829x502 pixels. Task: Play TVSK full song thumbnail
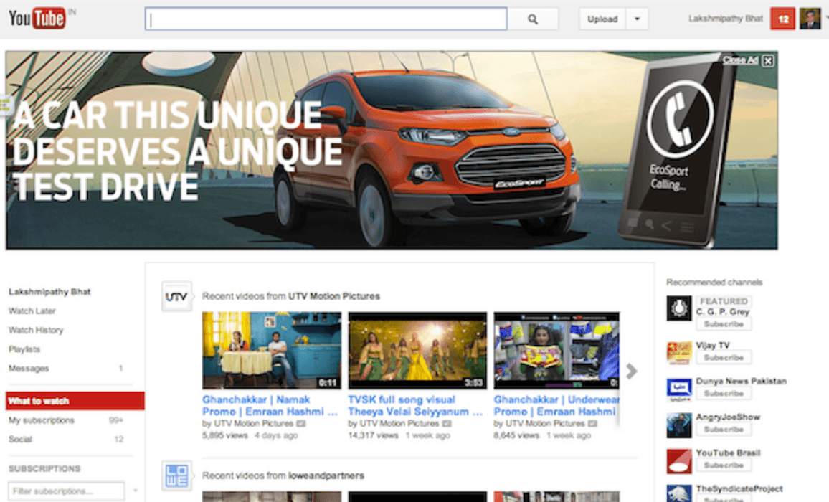coord(417,350)
